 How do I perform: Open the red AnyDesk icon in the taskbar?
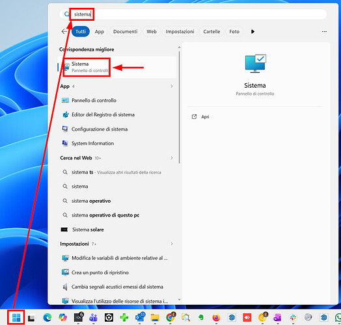[x=247, y=318]
